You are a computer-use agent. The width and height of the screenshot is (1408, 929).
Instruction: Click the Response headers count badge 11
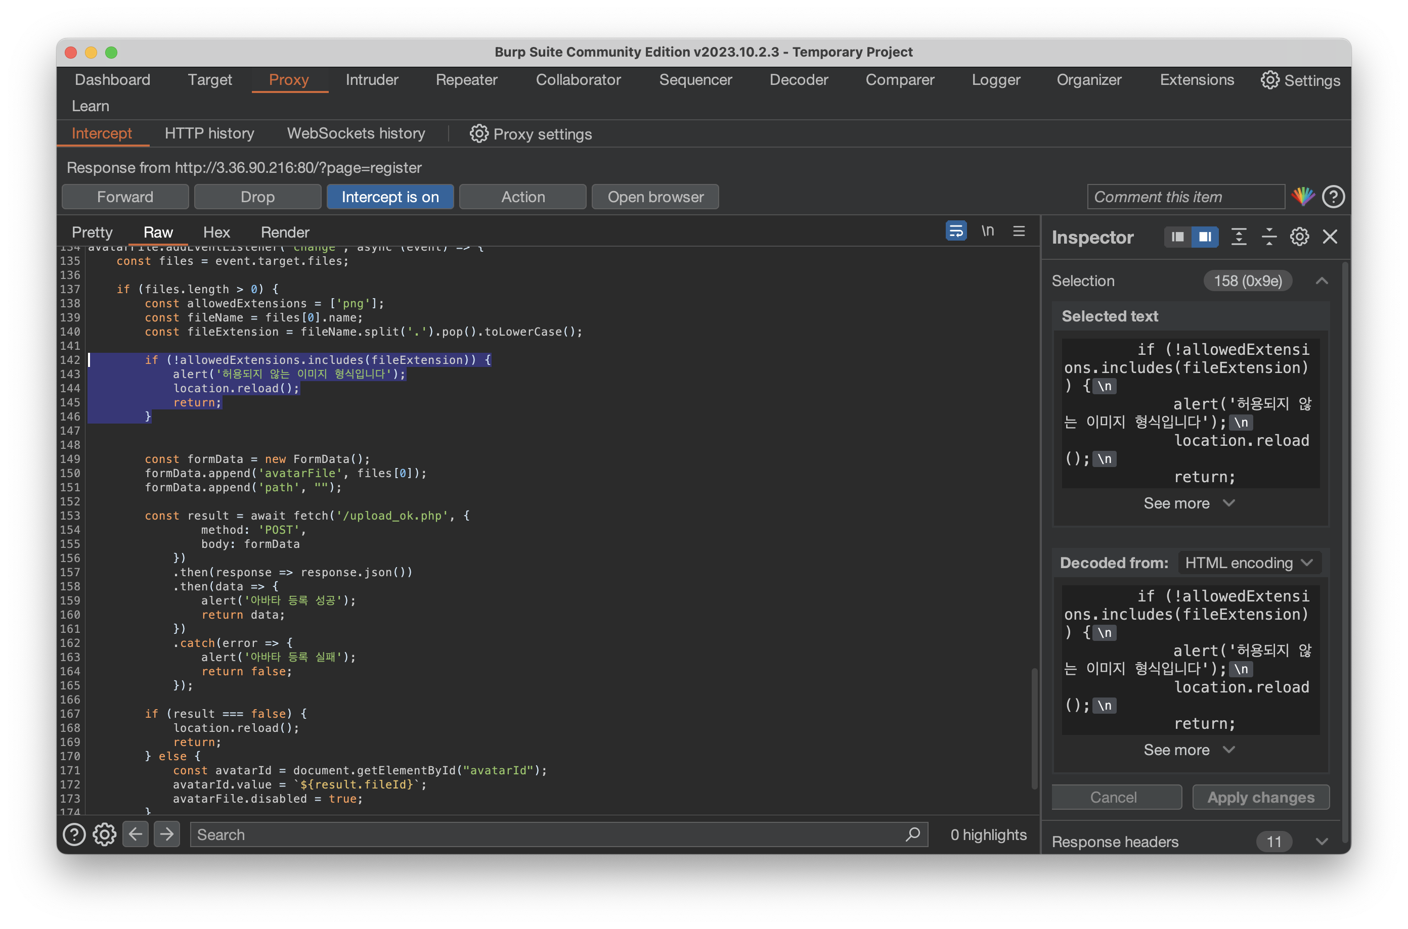(x=1273, y=842)
